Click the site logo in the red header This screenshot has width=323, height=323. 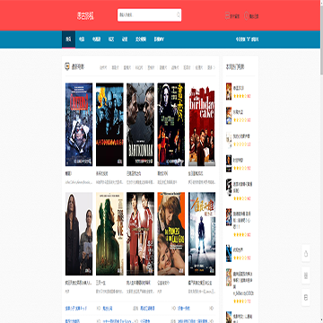point(85,15)
